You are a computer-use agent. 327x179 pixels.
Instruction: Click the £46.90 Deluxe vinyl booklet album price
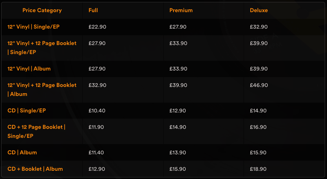tap(258, 85)
